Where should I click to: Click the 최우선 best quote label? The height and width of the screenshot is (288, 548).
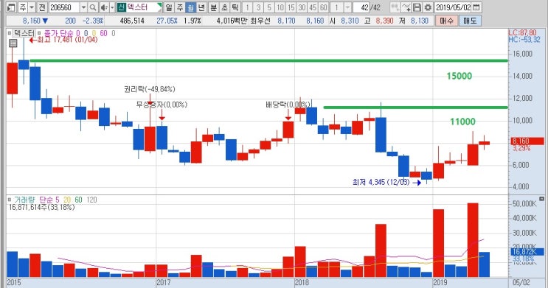click(x=260, y=21)
